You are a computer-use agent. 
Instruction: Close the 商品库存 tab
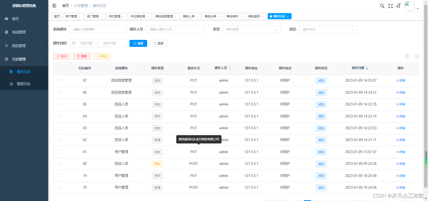(x=241, y=17)
